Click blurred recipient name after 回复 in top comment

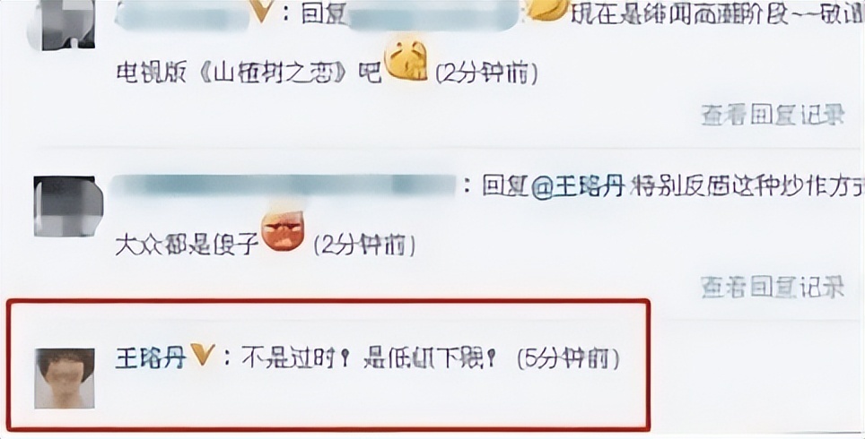pos(432,15)
